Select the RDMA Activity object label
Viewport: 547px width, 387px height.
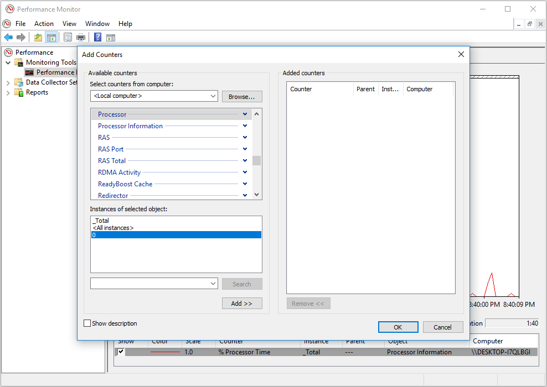(119, 172)
